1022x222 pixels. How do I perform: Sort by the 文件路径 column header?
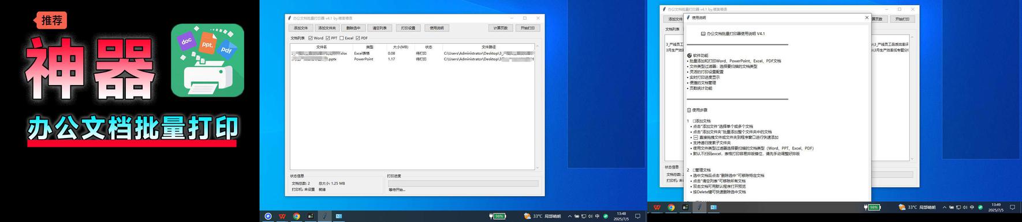(488, 47)
